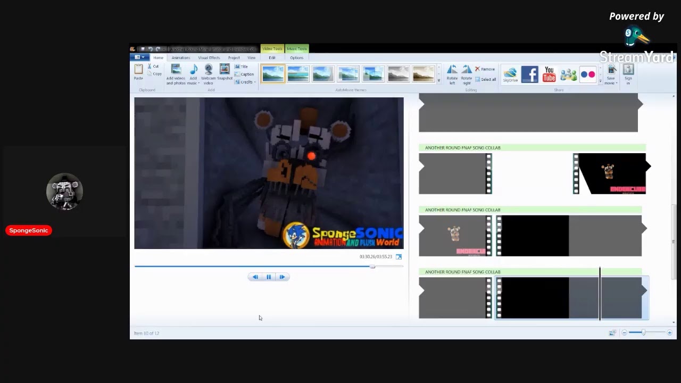This screenshot has width=681, height=383.
Task: Add a Title clip
Action: click(x=242, y=66)
